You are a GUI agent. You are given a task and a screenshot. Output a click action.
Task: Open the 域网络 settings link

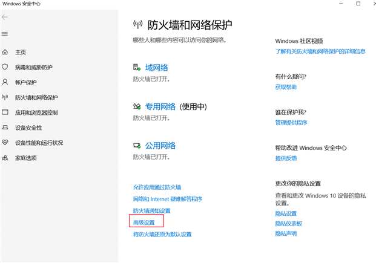tap(157, 68)
